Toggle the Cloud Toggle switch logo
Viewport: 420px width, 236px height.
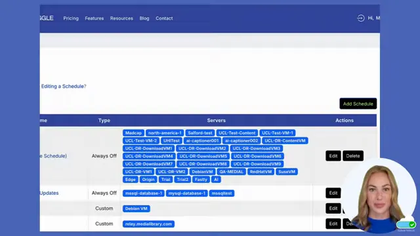(406, 224)
